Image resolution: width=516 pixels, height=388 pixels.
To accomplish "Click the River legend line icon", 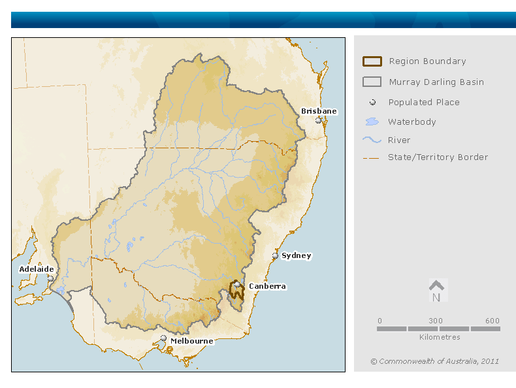I will click(372, 140).
